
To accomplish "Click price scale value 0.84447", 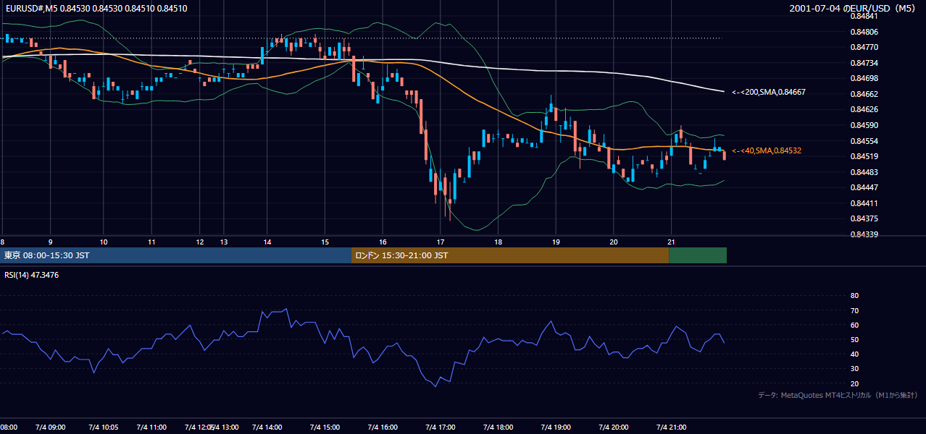I will [864, 187].
